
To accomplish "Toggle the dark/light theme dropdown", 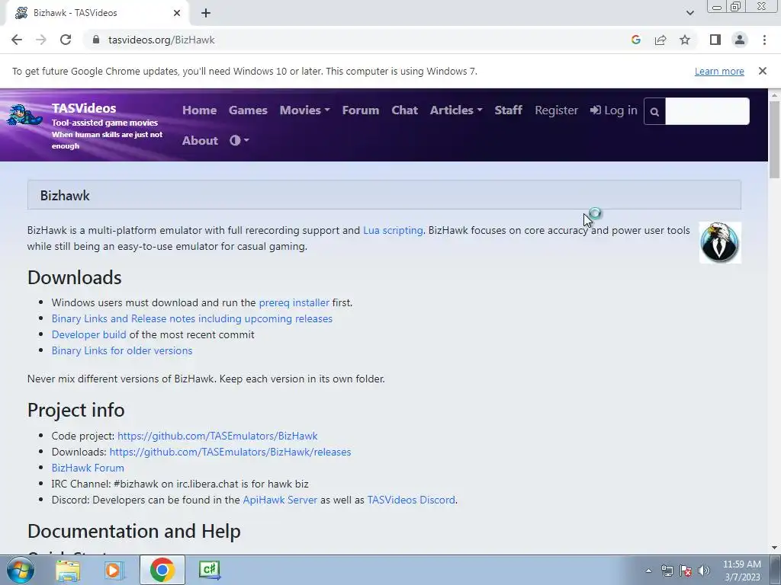I will coord(239,141).
